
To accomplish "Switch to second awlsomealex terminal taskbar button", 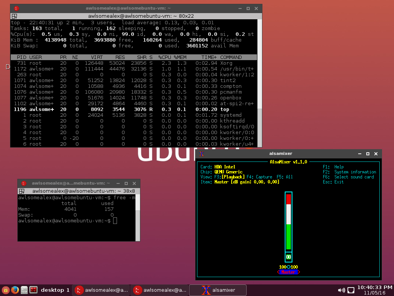I will pyautogui.click(x=160, y=290).
